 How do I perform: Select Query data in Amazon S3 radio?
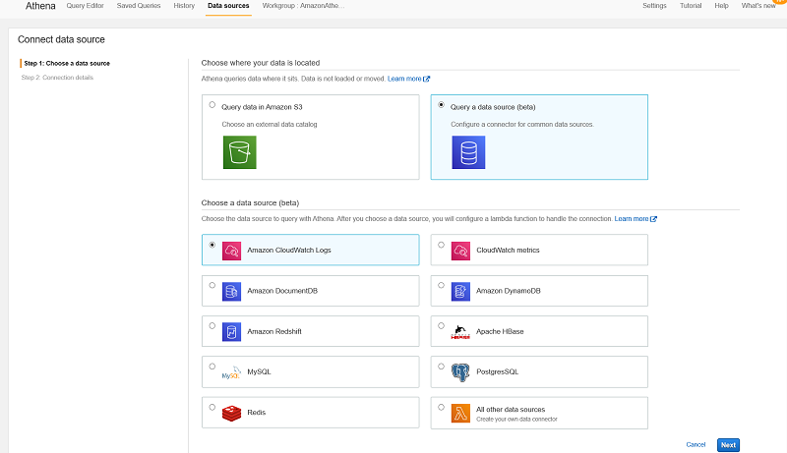click(x=212, y=105)
